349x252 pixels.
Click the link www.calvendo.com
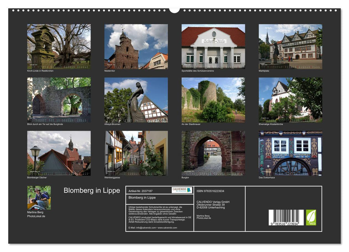pos(167,228)
